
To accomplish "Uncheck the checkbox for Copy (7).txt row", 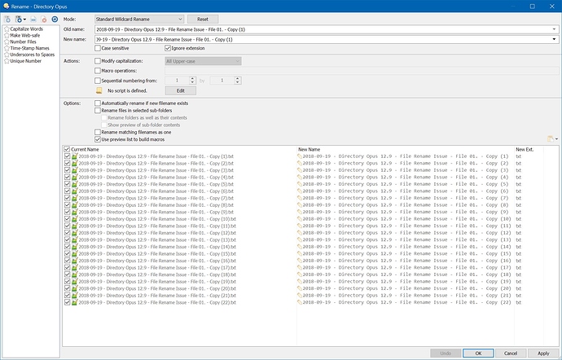I will [x=67, y=198].
